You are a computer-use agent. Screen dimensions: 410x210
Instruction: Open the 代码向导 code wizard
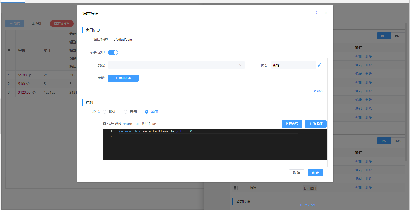pyautogui.click(x=292, y=124)
